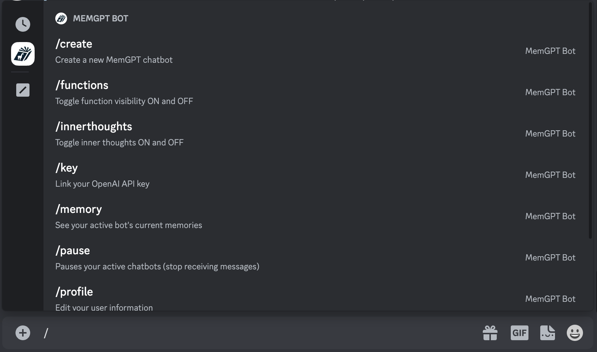This screenshot has height=352, width=597.
Task: Select the MemGPT bot icon in sidebar
Action: click(x=23, y=54)
